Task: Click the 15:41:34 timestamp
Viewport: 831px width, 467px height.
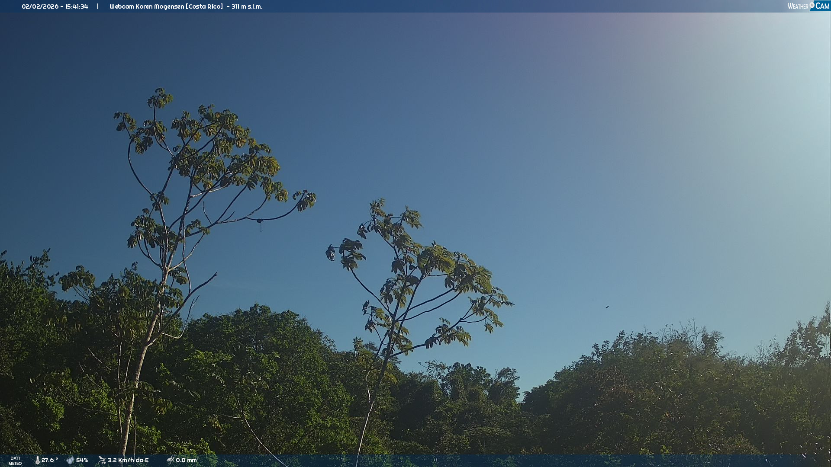Action: point(77,6)
